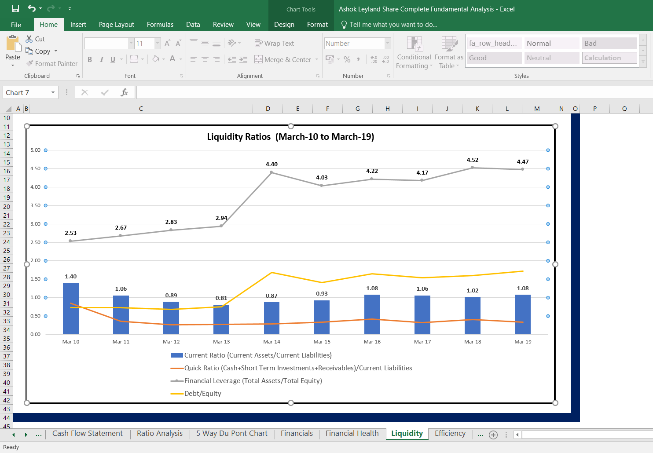Screen dimensions: 653x453
Task: Apply the Neutral cell style
Action: 552,58
